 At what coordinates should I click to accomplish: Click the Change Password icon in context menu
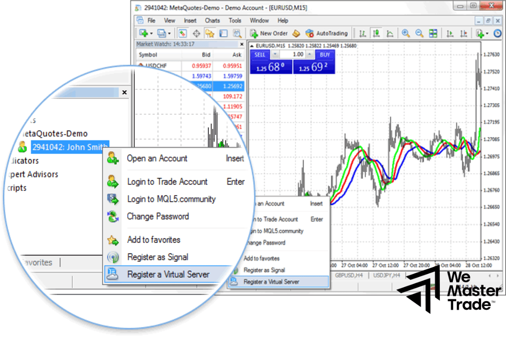click(113, 217)
